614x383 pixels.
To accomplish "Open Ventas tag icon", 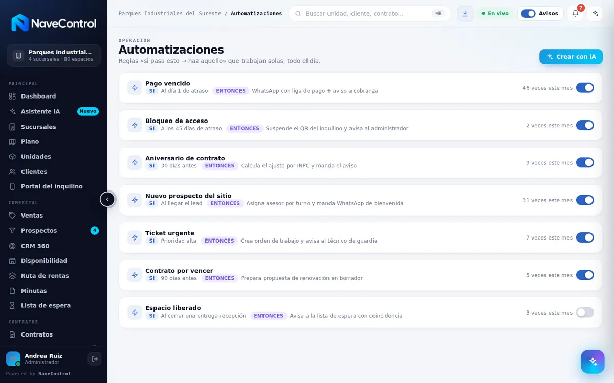I will [x=13, y=216].
